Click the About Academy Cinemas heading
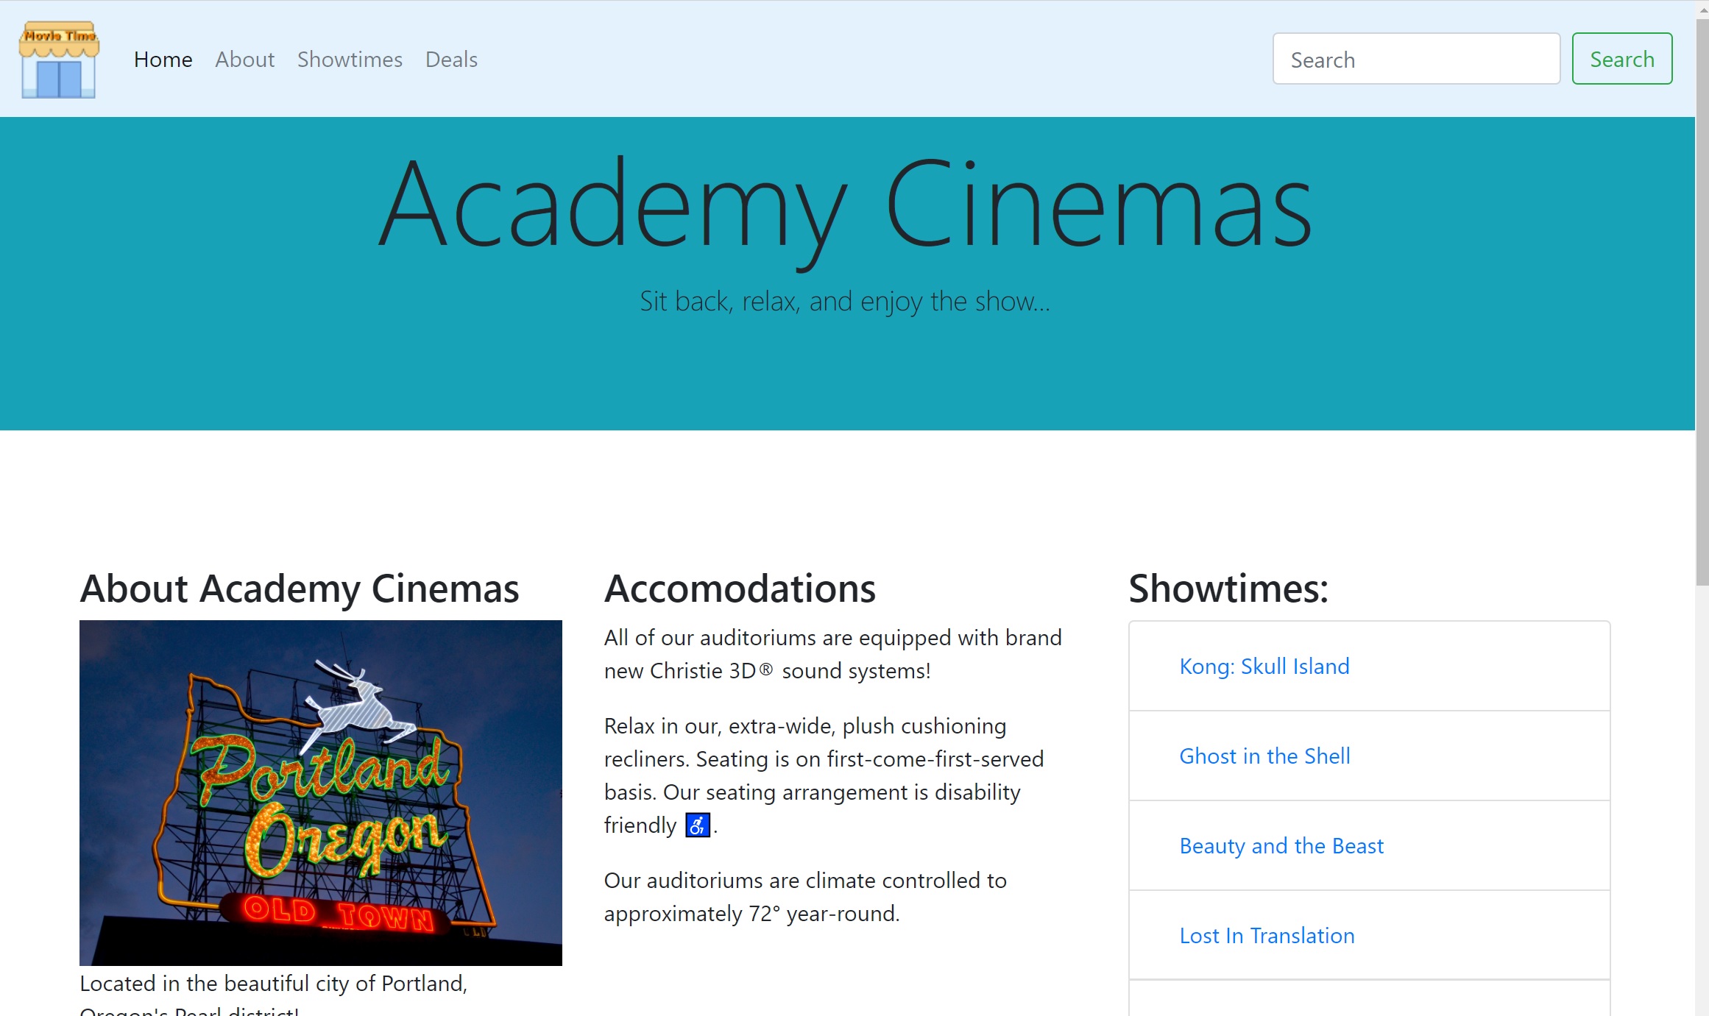 (x=300, y=589)
